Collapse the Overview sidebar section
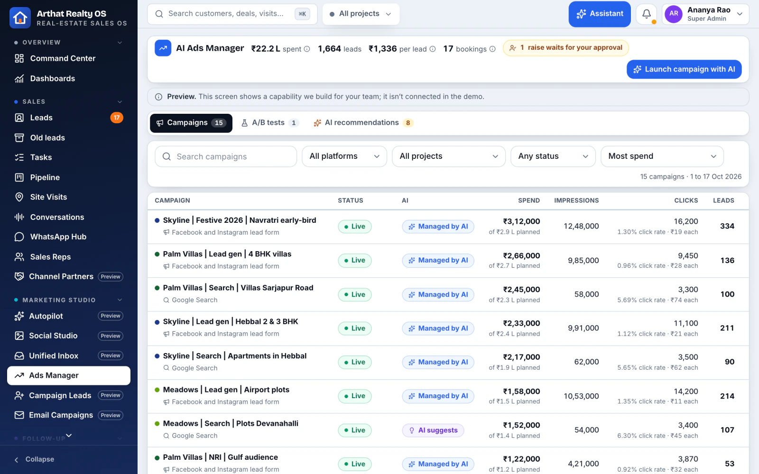Image resolution: width=759 pixels, height=474 pixels. click(120, 43)
